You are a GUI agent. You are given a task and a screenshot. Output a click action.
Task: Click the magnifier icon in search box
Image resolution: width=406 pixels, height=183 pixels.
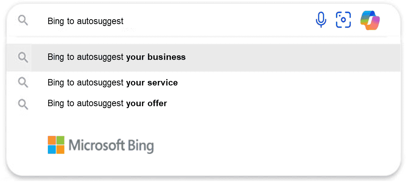(x=23, y=20)
